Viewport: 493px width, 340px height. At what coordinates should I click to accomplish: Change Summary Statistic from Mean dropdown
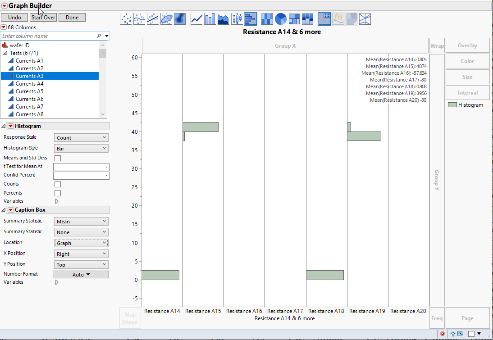tap(81, 221)
